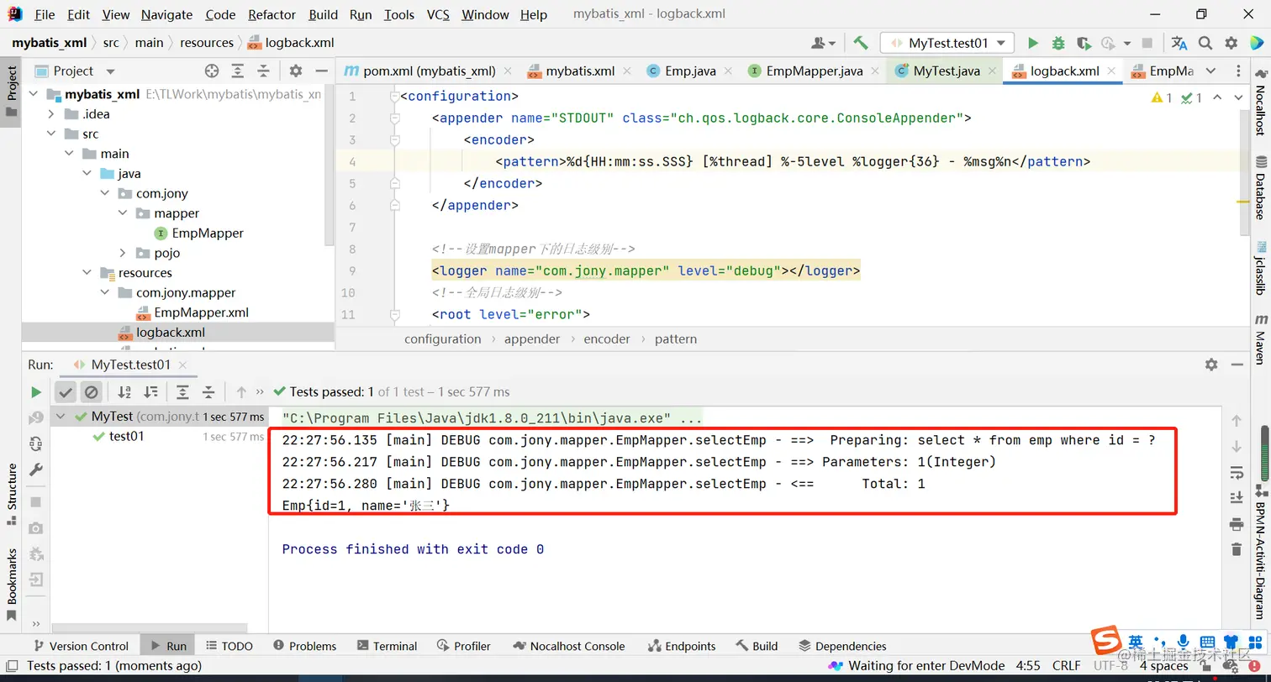1271x682 pixels.
Task: Open IDE settings gear in the top toolbar
Action: (x=1231, y=43)
